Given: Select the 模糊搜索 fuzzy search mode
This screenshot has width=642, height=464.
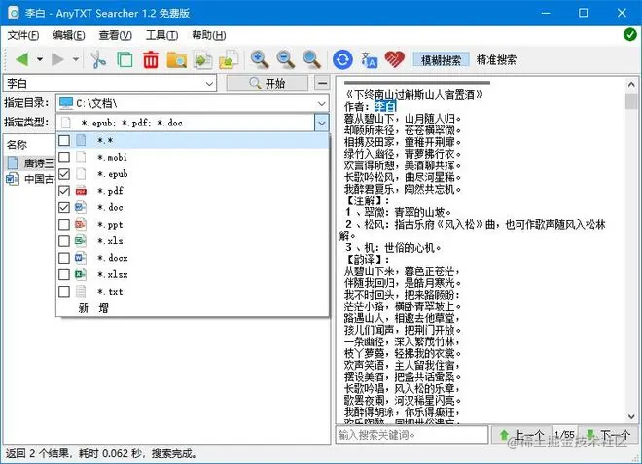Looking at the screenshot, I should coord(441,59).
